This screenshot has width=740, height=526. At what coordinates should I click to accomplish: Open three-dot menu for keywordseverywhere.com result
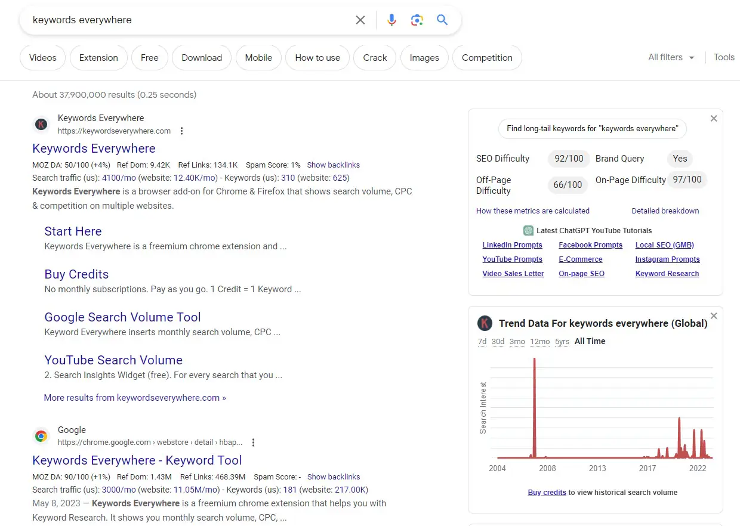tap(182, 131)
